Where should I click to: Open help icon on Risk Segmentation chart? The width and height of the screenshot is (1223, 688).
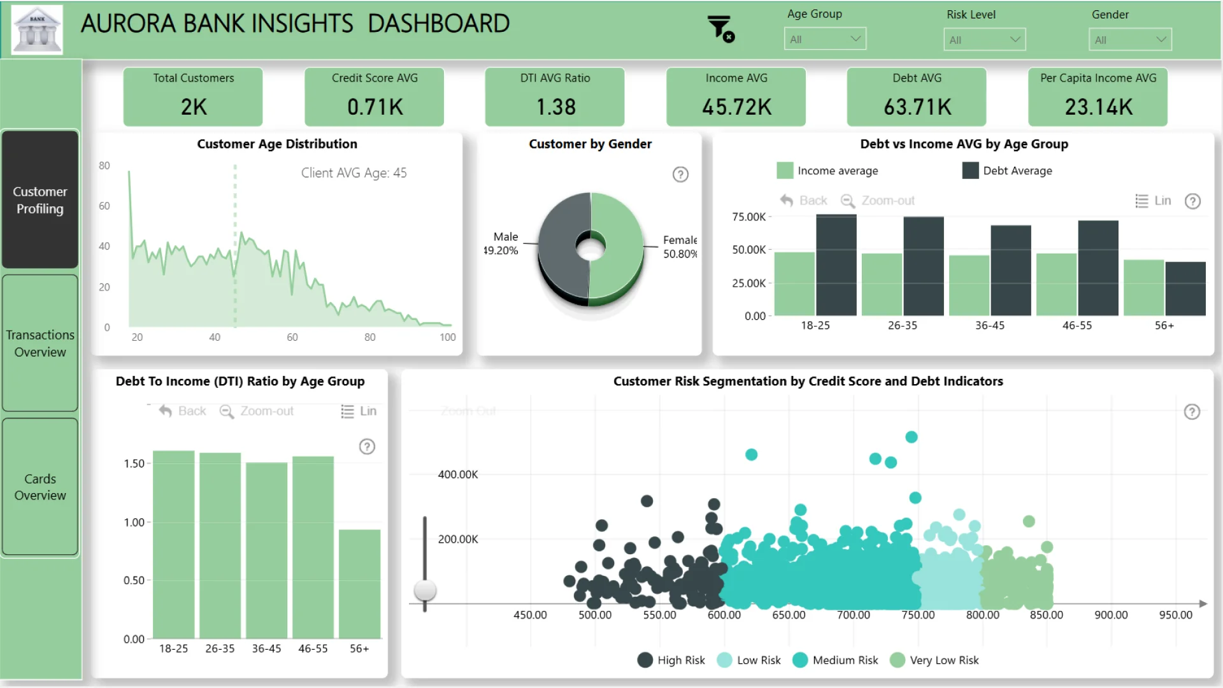tap(1192, 412)
